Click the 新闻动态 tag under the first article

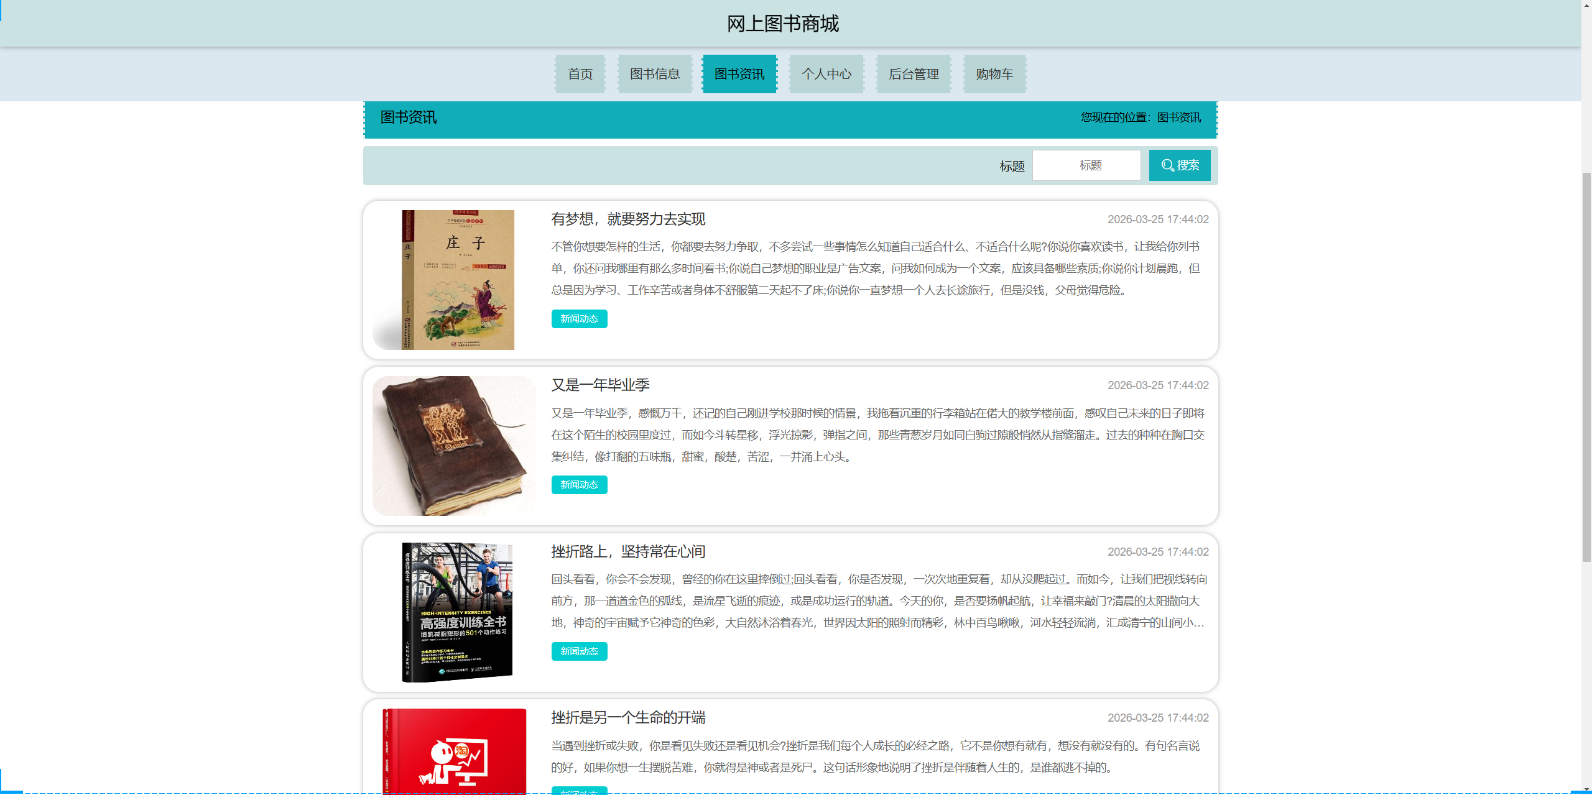579,319
